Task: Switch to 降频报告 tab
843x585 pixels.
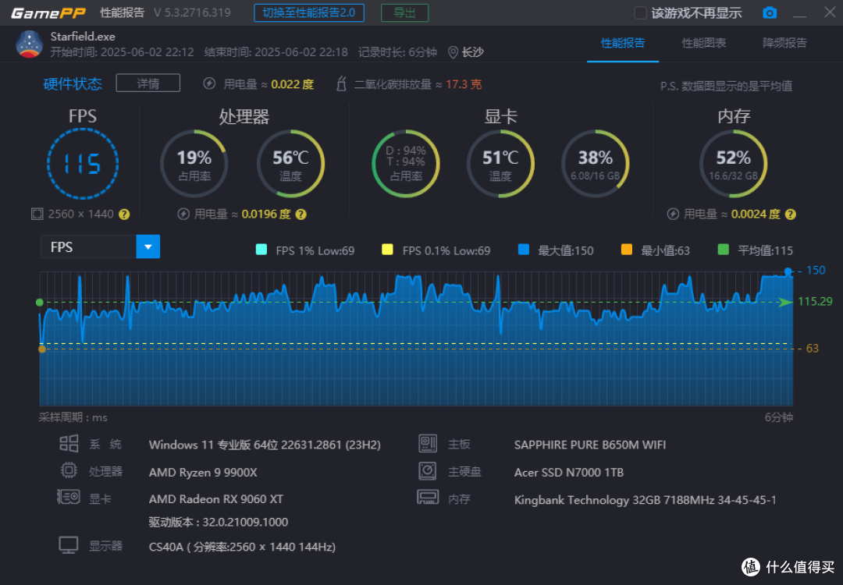Action: (785, 43)
